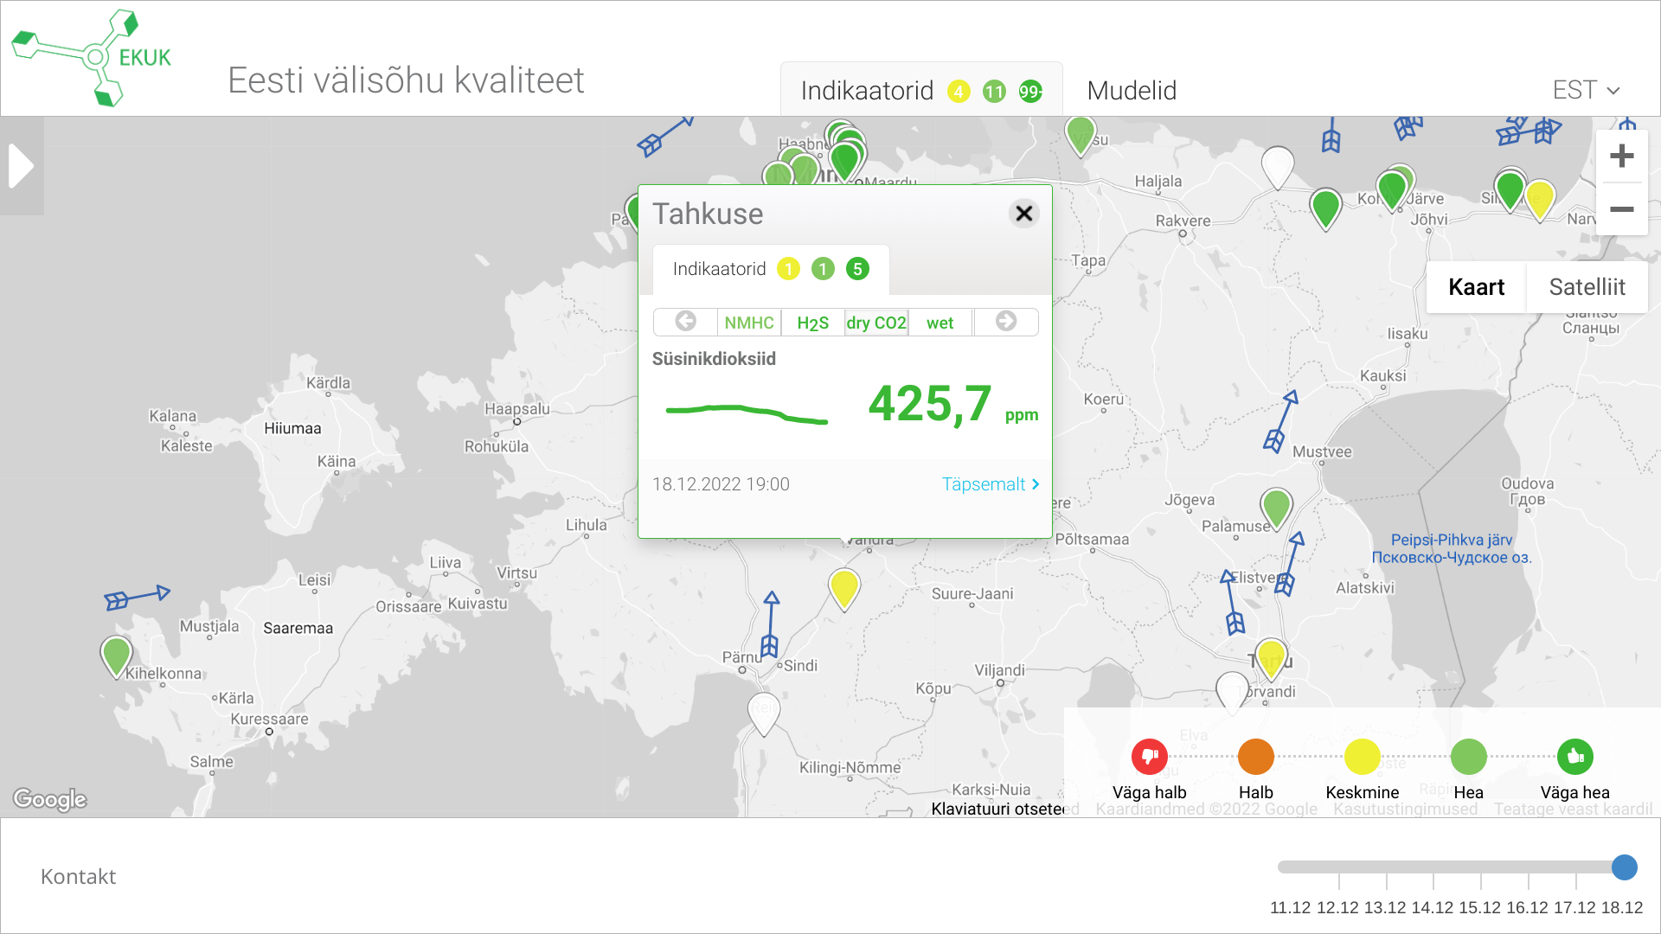This screenshot has width=1661, height=934.
Task: Zoom in on the map
Action: pyautogui.click(x=1621, y=157)
